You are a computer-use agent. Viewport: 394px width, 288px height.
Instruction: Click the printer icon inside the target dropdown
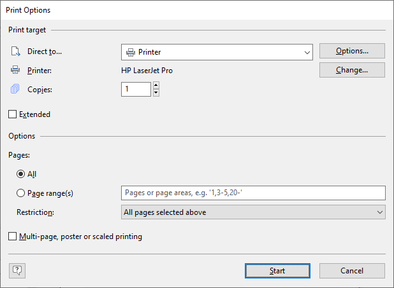pos(131,52)
